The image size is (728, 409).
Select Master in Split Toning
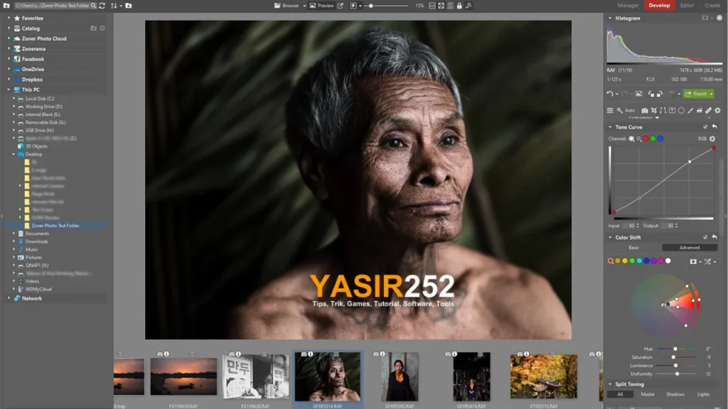click(x=648, y=395)
